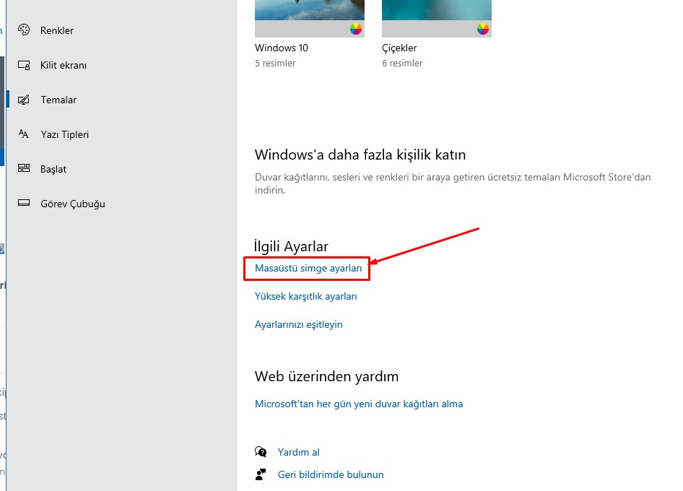The width and height of the screenshot is (683, 491).
Task: Click the Yardım al link
Action: pos(298,452)
